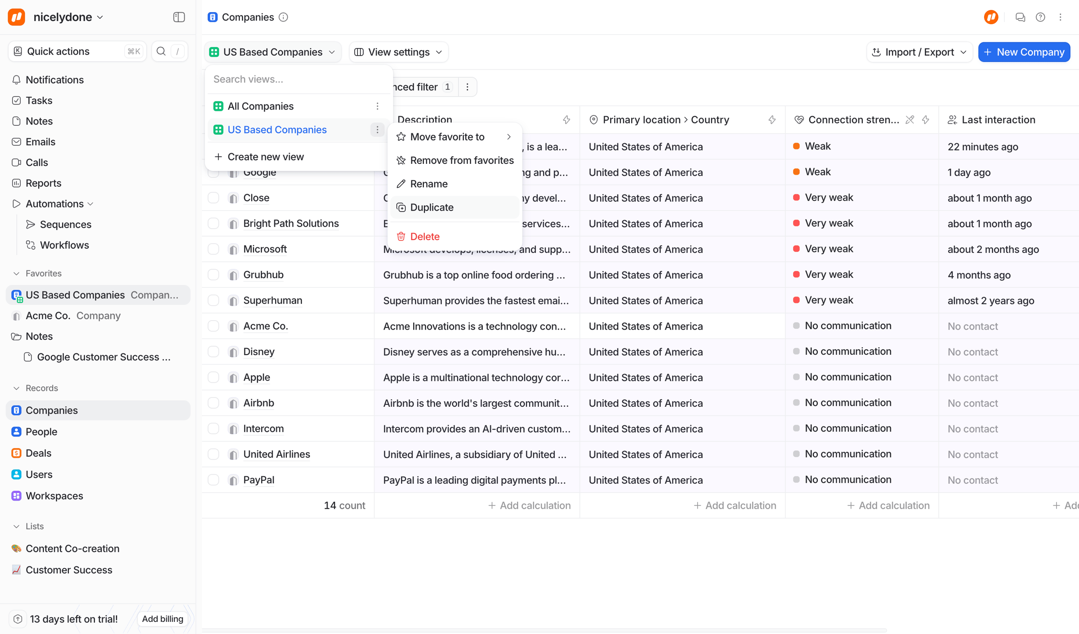Open the chat comments icon at top right

[x=1020, y=17]
